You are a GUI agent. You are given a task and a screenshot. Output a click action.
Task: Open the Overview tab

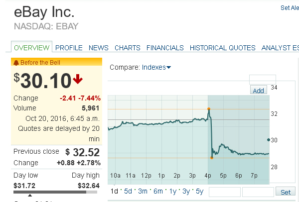(x=31, y=48)
